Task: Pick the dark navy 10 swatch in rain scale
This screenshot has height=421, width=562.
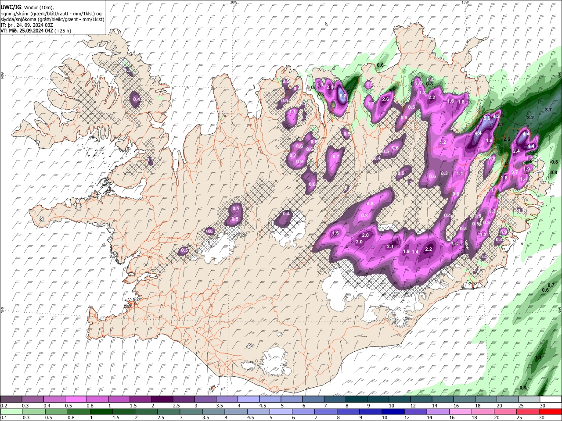Action: (x=393, y=411)
